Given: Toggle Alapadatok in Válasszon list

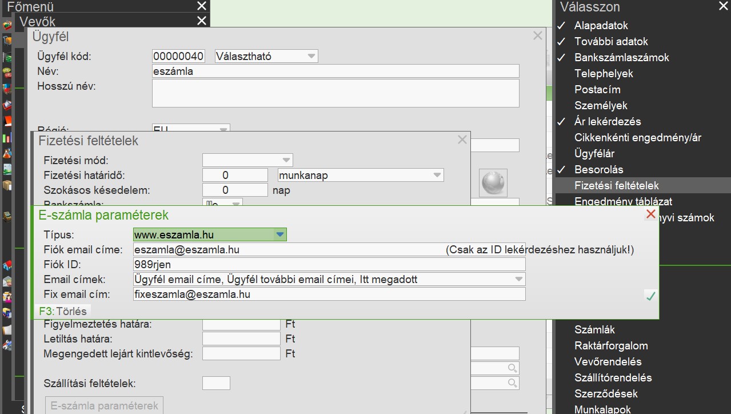Looking at the screenshot, I should [x=601, y=26].
